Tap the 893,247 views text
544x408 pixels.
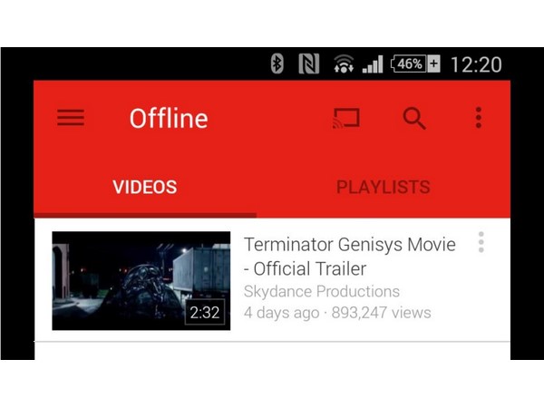382,313
